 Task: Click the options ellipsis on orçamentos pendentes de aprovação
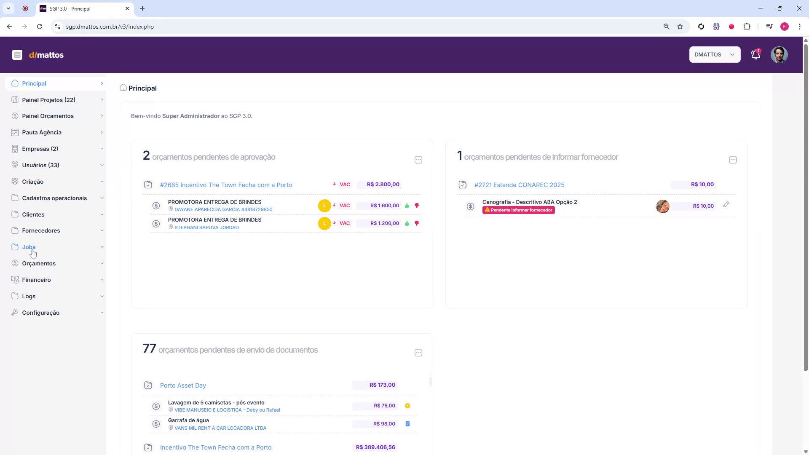tap(418, 160)
